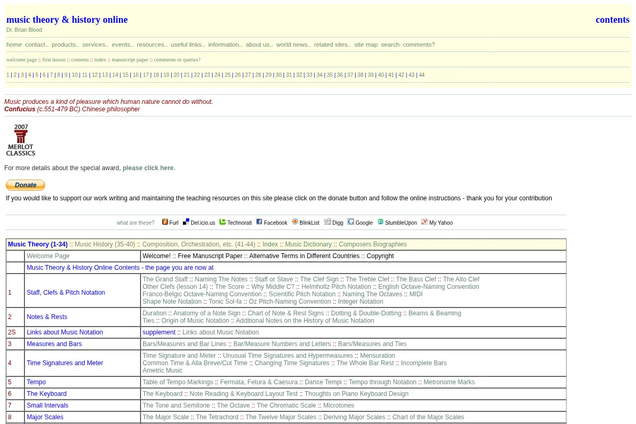The width and height of the screenshot is (636, 424).
Task: Open the 'world news..' menu item
Action: pyautogui.click(x=293, y=45)
